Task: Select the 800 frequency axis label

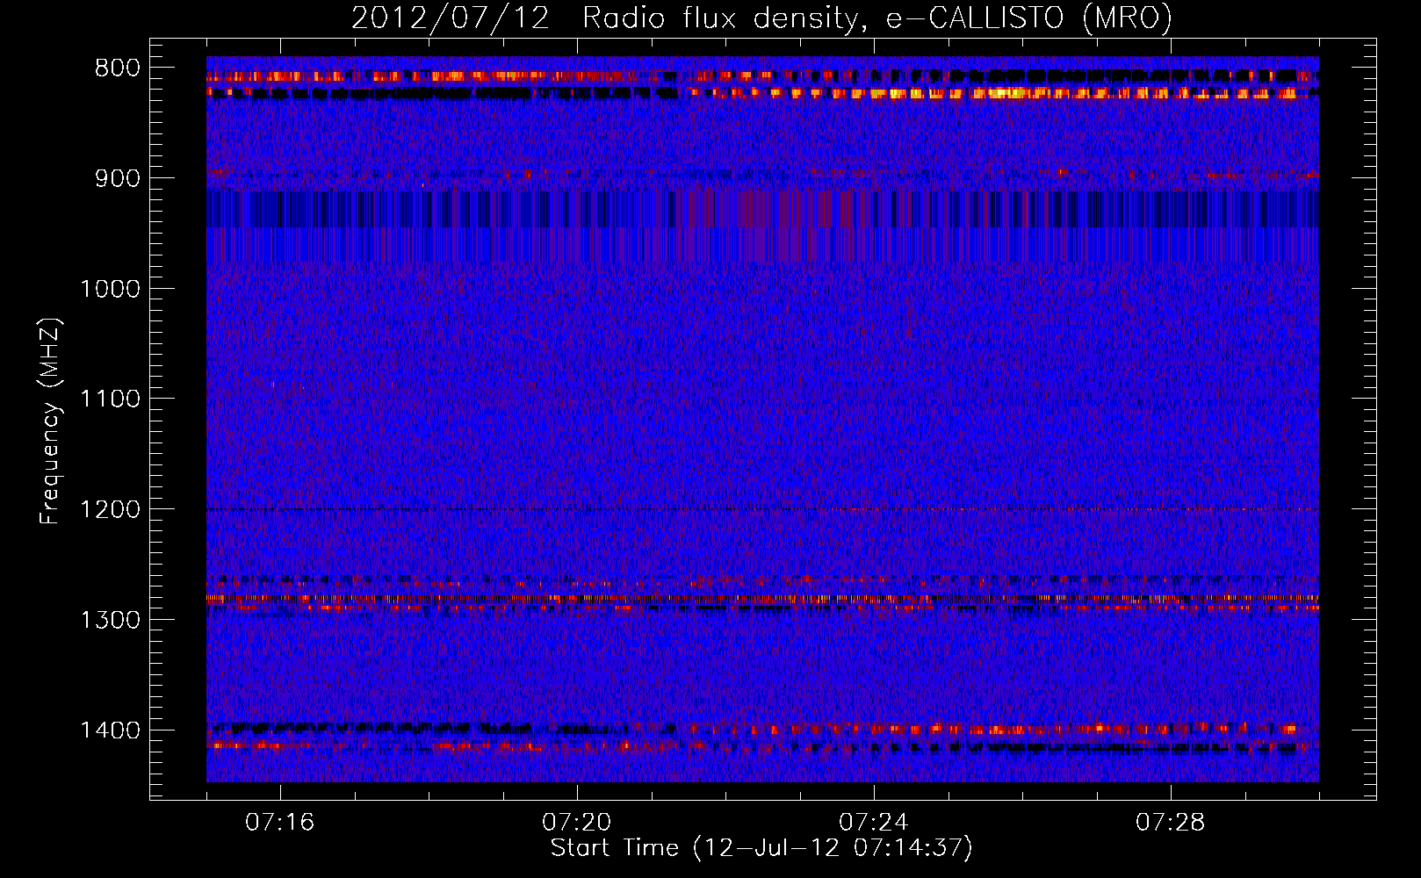Action: (x=117, y=68)
